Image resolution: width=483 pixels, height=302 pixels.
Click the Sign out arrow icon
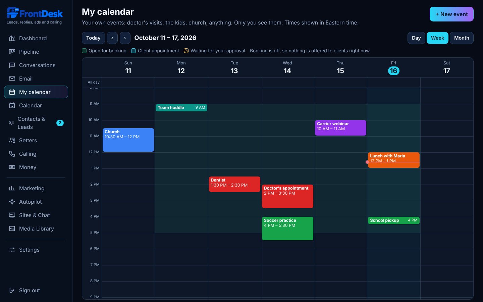click(12, 290)
